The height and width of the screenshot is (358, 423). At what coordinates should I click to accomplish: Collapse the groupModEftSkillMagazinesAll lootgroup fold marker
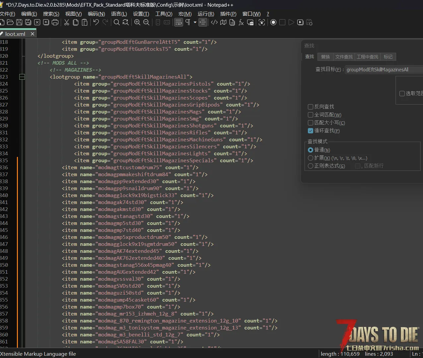22,77
